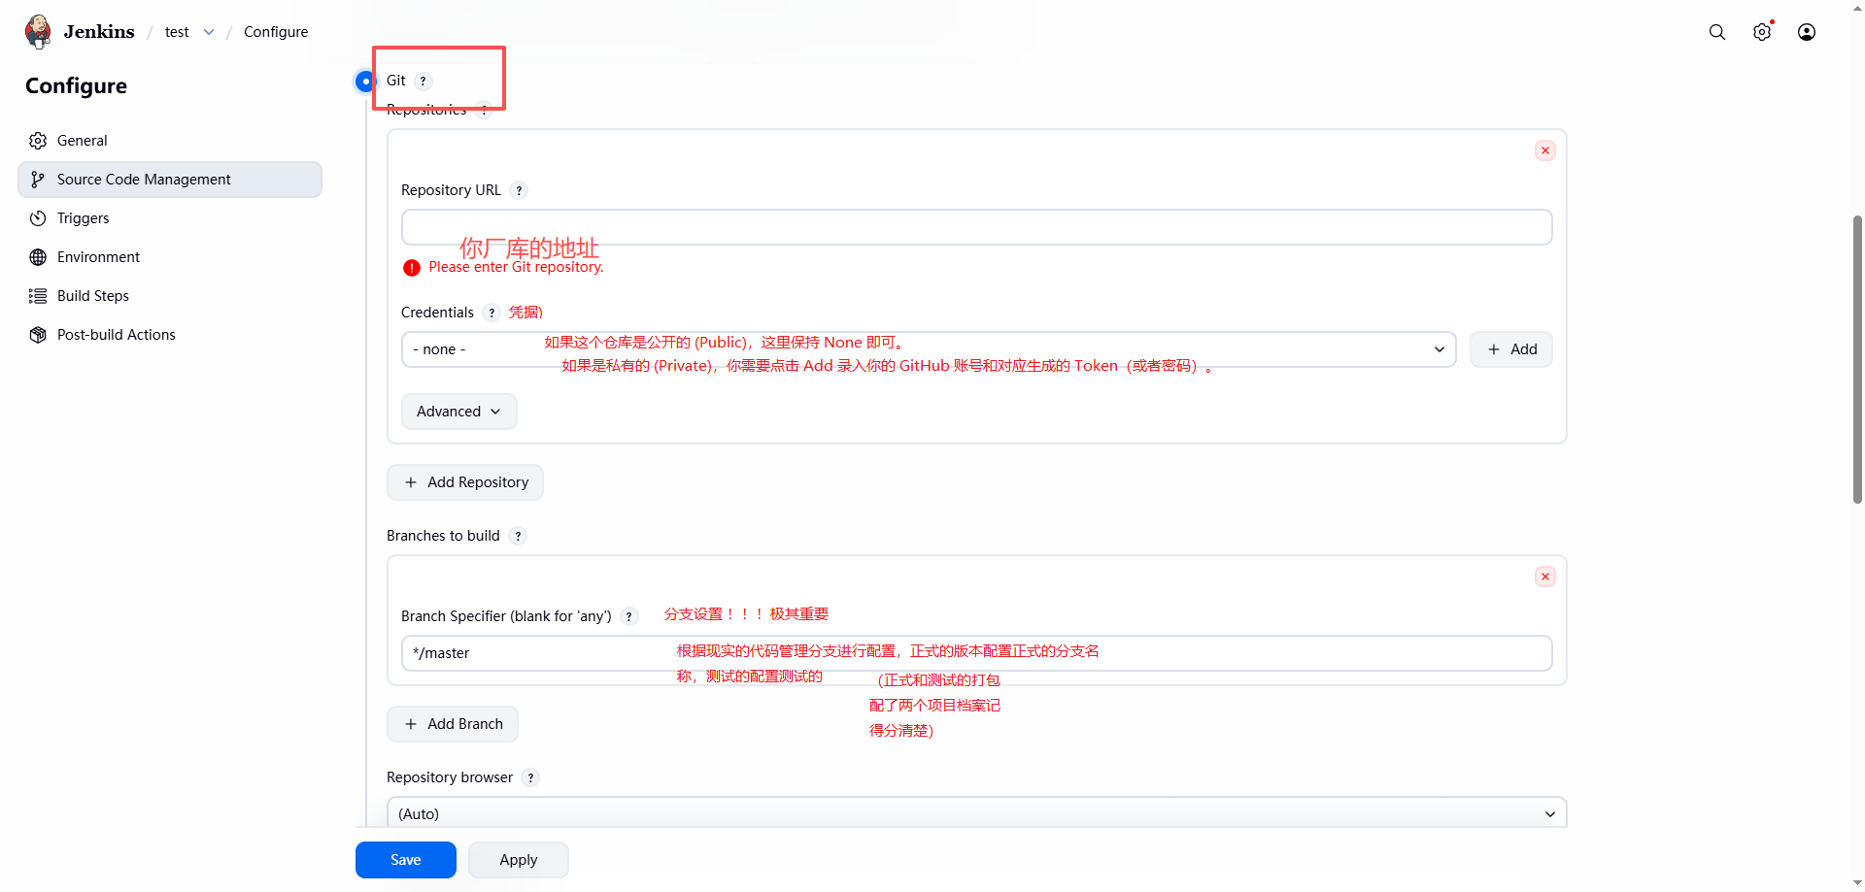Viewport: 1865px width, 892px height.
Task: Click the page vertical scrollbar
Action: point(1857,359)
